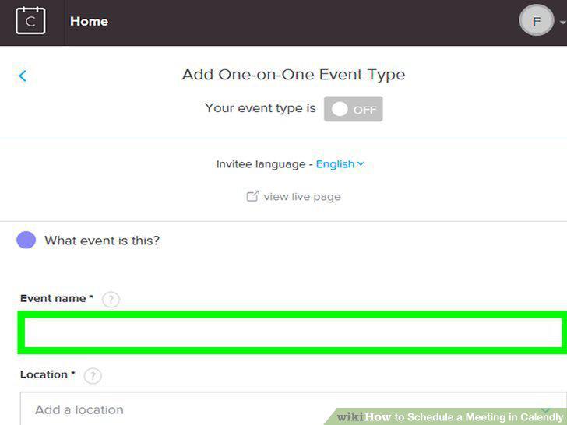
Task: Open the Add a location dropdown
Action: pyautogui.click(x=293, y=409)
